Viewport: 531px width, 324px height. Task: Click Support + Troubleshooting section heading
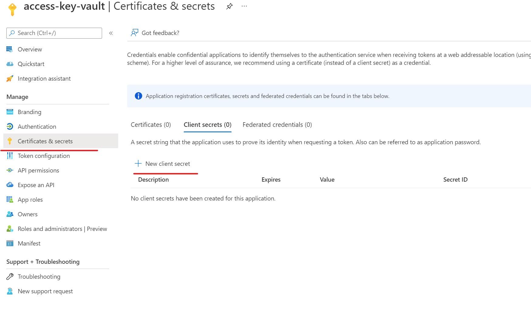click(43, 262)
